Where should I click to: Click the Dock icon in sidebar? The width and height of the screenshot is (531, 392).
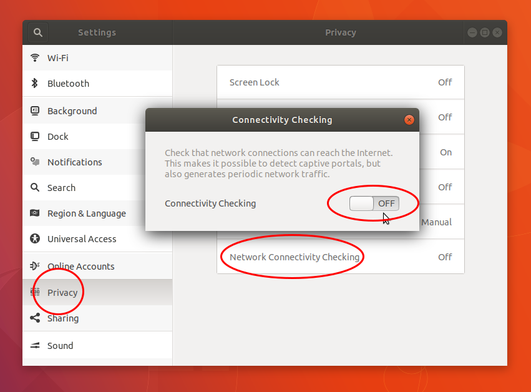pos(34,137)
